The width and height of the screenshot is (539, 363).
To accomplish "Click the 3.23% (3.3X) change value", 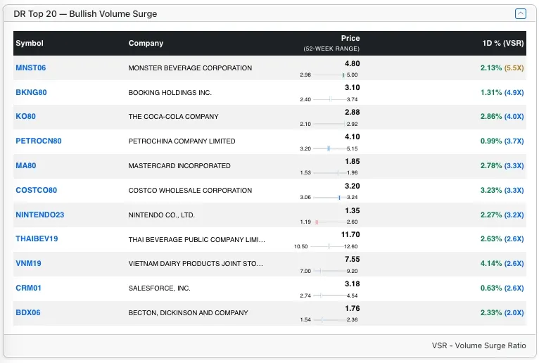I will click(502, 191).
